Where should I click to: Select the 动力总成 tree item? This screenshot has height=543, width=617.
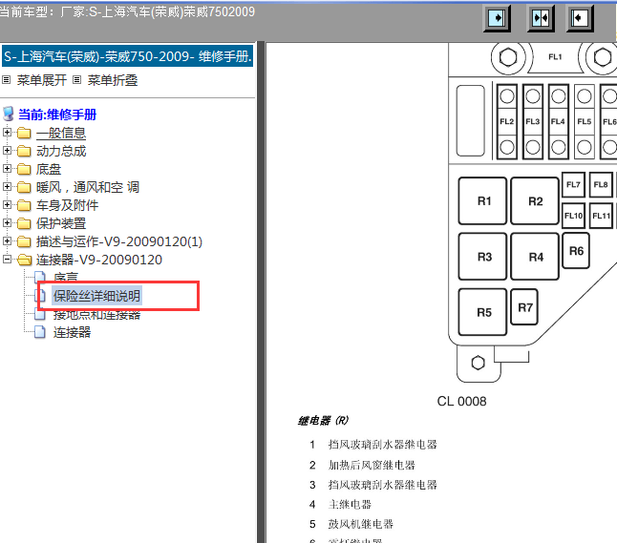(61, 151)
